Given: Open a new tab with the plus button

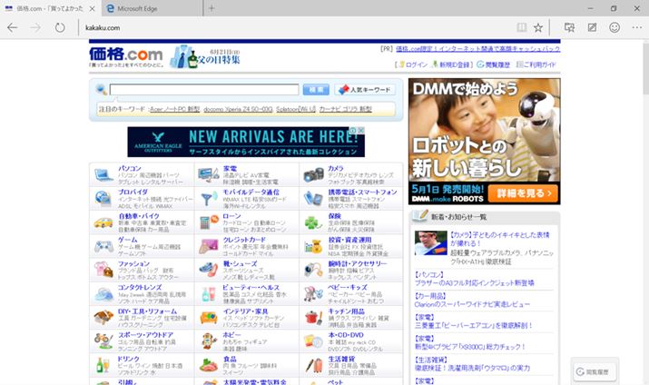Looking at the screenshot, I should pyautogui.click(x=211, y=8).
